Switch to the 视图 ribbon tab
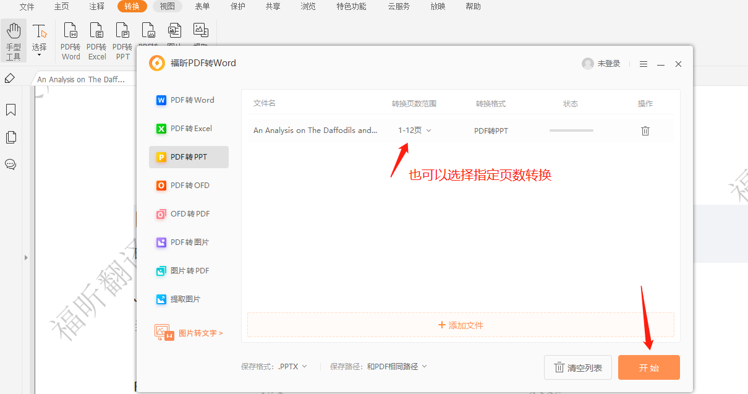Image resolution: width=748 pixels, height=394 pixels. click(x=167, y=6)
